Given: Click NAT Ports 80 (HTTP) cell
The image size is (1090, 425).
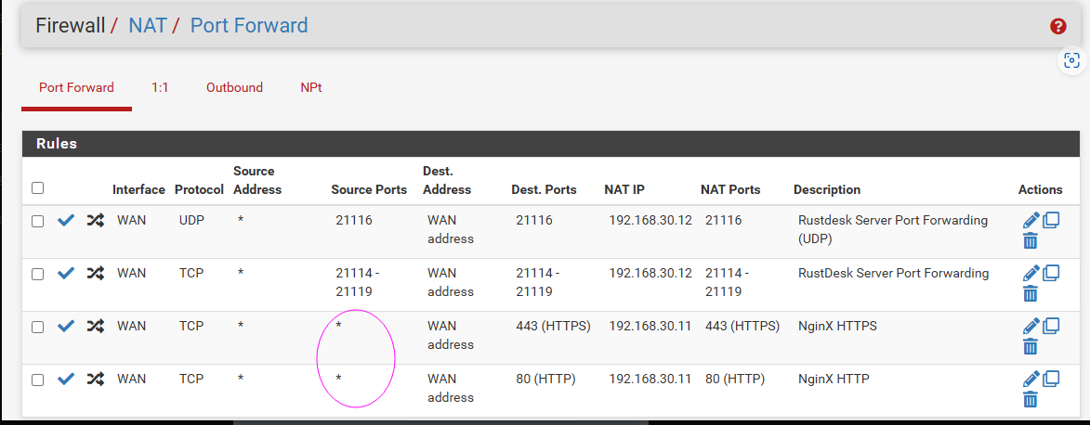Looking at the screenshot, I should [735, 380].
